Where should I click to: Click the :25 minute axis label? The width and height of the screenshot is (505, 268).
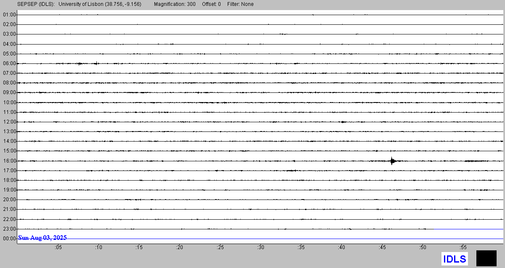click(220, 247)
